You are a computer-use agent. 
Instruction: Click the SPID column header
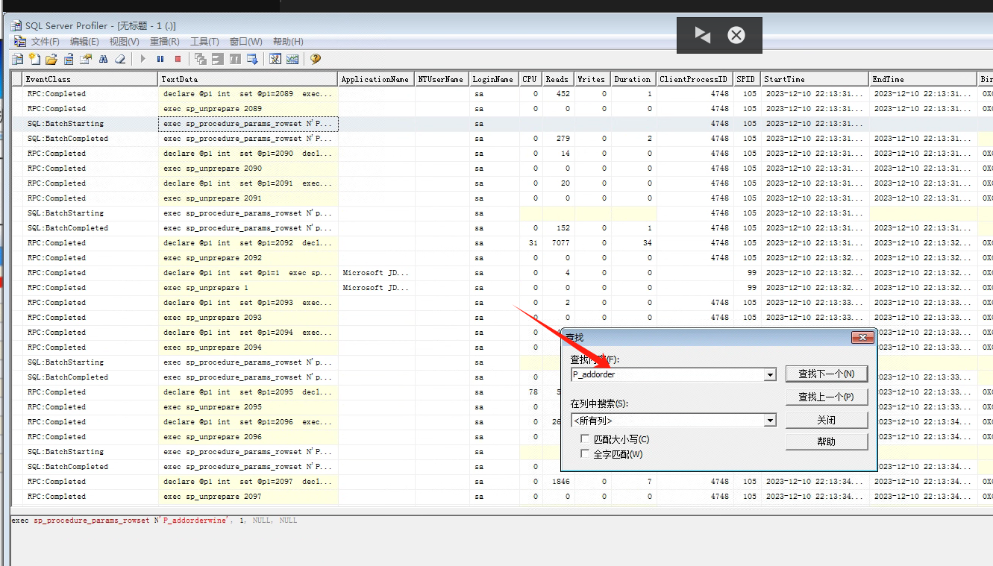coord(747,79)
